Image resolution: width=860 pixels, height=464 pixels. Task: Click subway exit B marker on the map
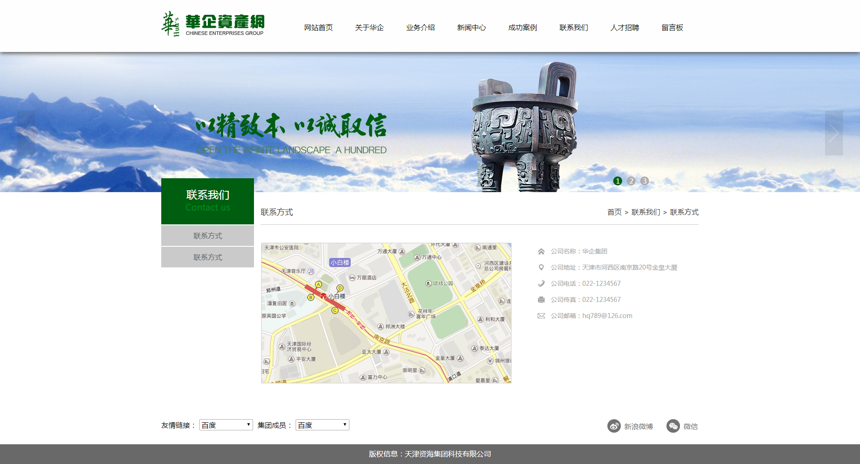310,297
